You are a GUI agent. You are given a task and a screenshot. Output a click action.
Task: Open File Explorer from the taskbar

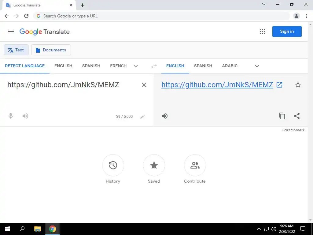pos(37,229)
